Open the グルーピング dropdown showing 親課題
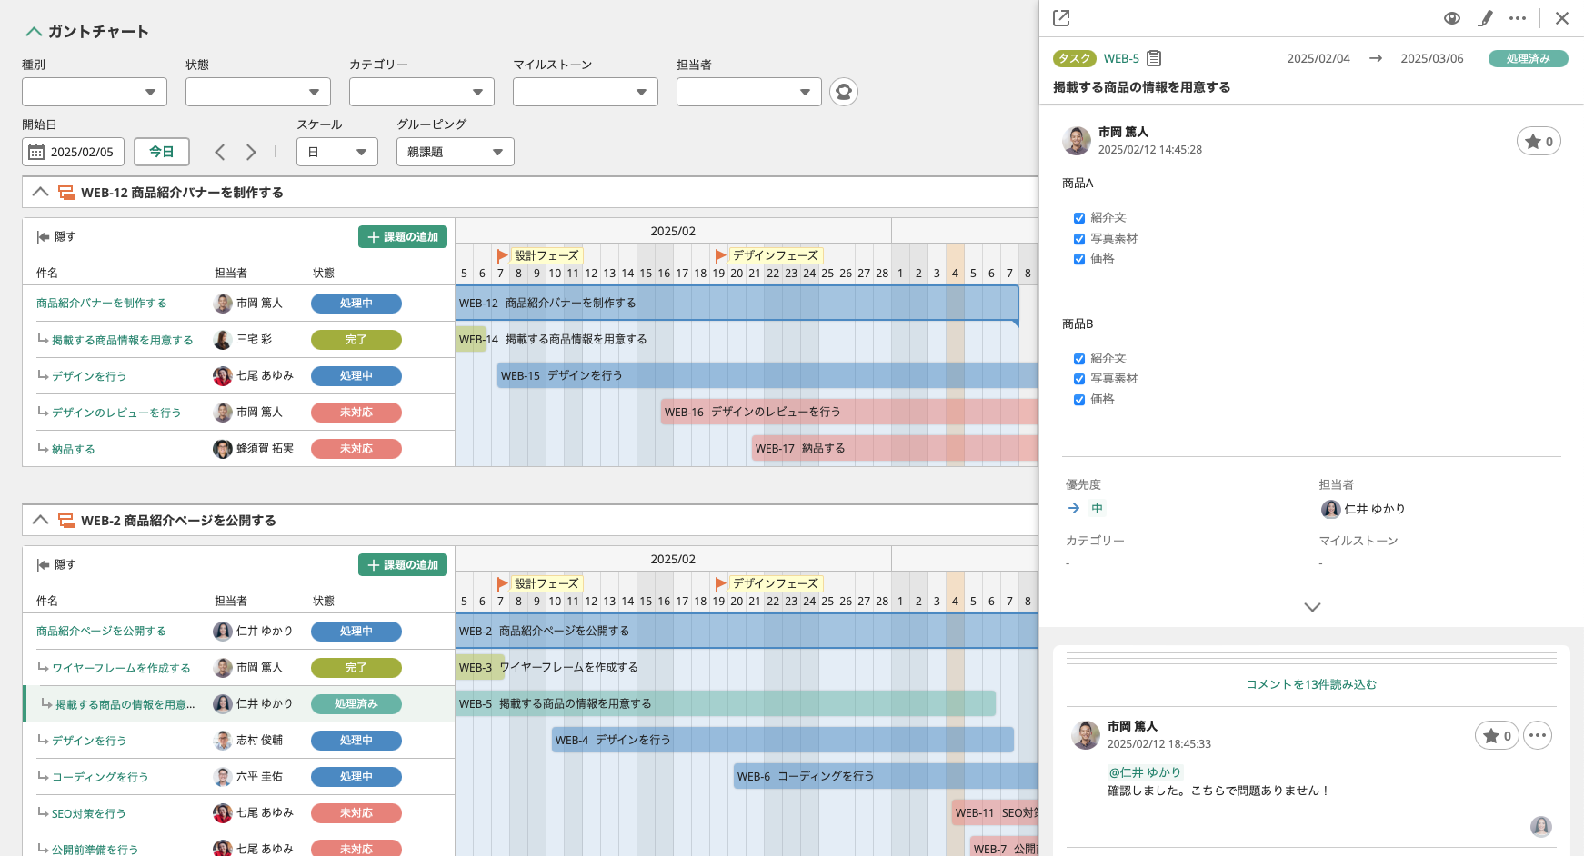Image resolution: width=1584 pixels, height=856 pixels. point(455,153)
